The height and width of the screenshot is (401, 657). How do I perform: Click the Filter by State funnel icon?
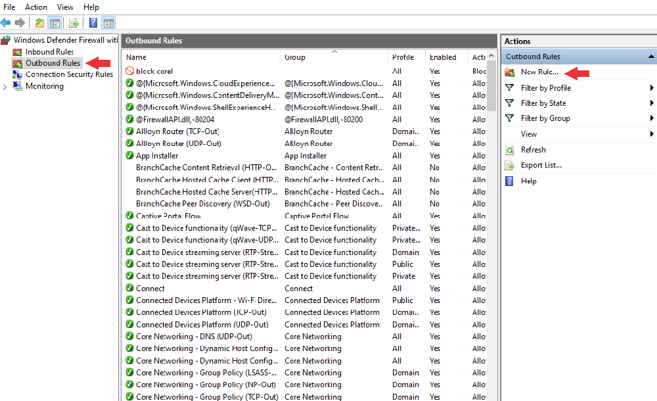click(510, 103)
